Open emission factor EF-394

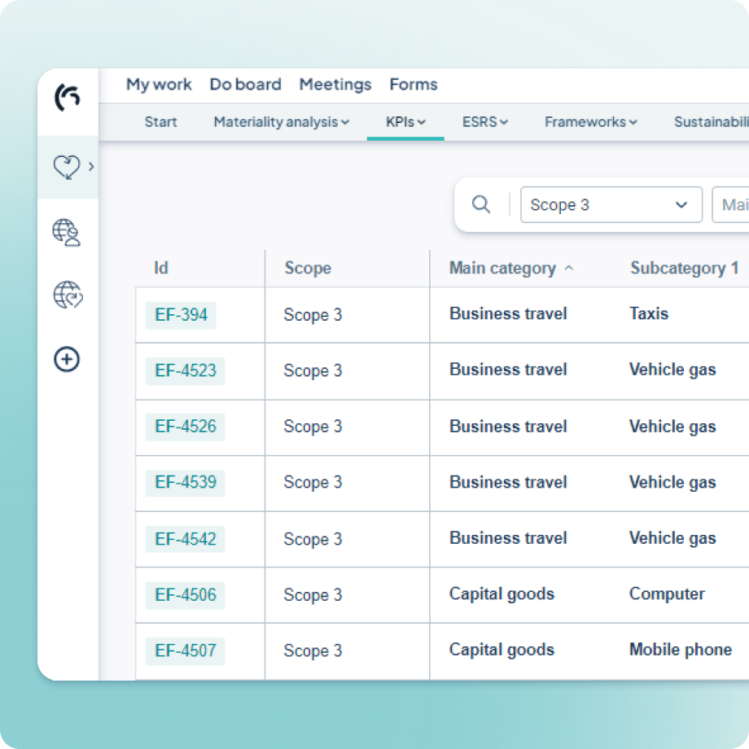pos(181,315)
